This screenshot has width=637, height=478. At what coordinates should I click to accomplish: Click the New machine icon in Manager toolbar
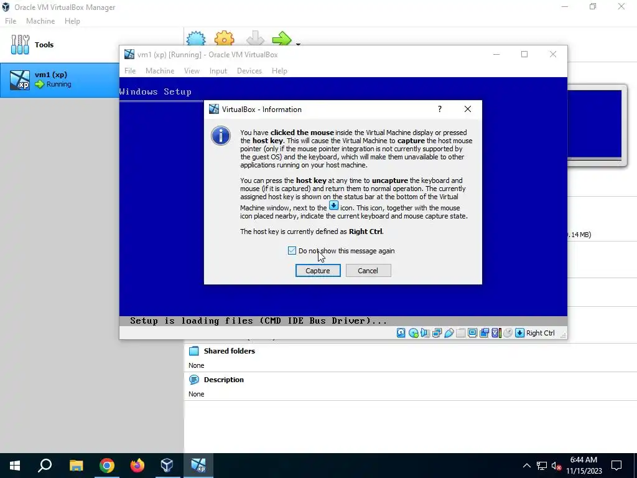[196, 38]
